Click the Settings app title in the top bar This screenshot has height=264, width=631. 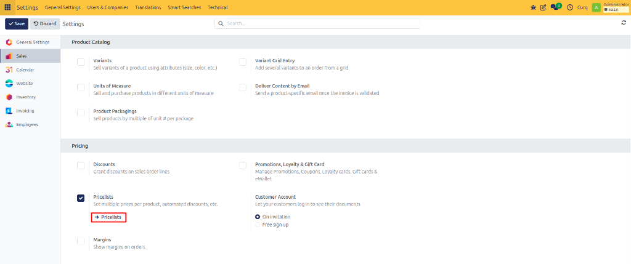[x=27, y=7]
